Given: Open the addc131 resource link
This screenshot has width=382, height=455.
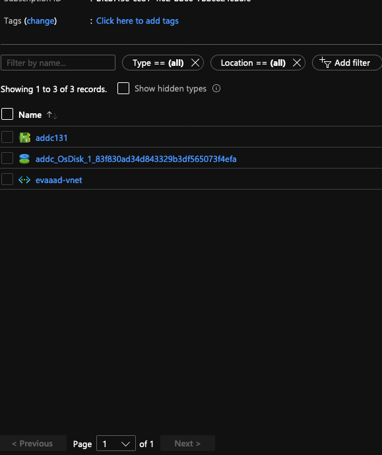Looking at the screenshot, I should tap(51, 138).
